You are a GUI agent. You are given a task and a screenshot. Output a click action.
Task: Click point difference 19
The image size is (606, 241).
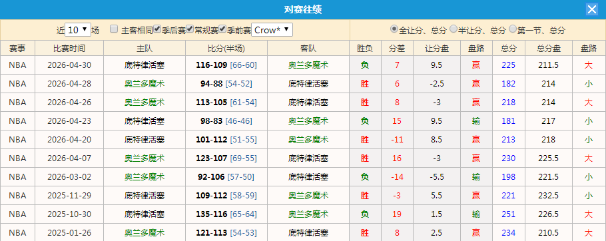click(397, 214)
